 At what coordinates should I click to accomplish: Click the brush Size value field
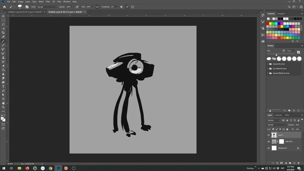[291, 51]
